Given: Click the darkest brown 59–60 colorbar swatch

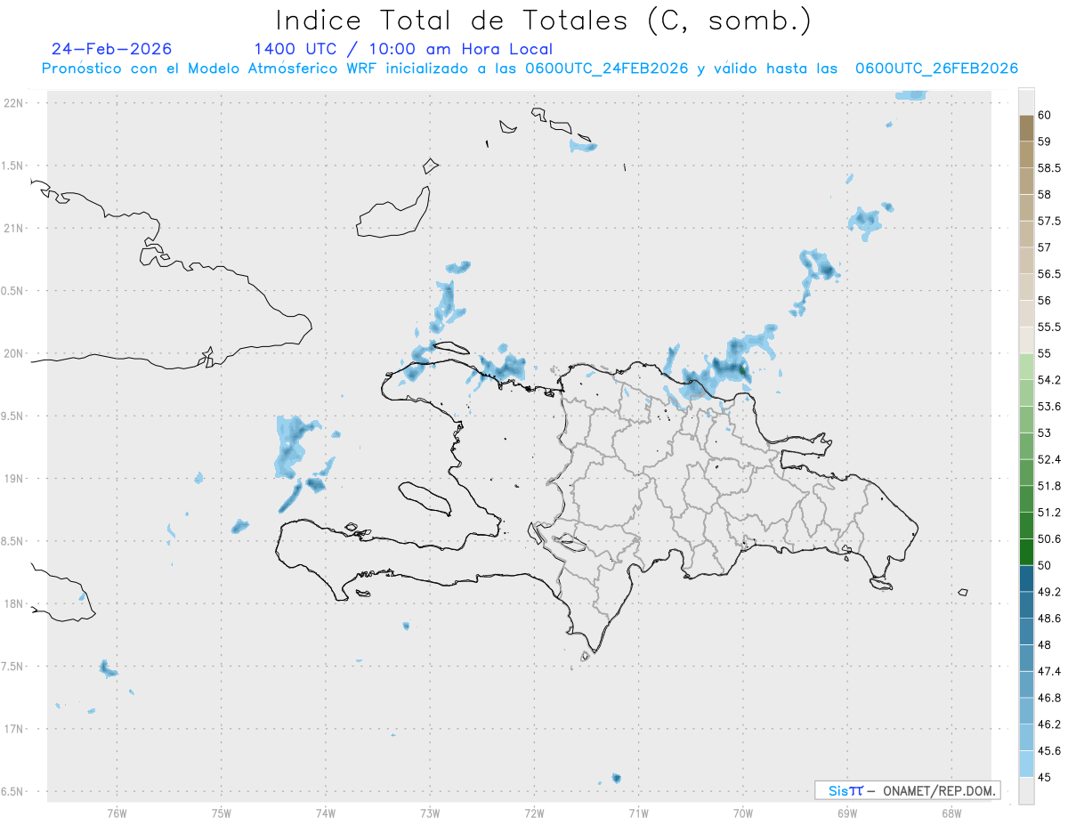Looking at the screenshot, I should pyautogui.click(x=1026, y=128).
